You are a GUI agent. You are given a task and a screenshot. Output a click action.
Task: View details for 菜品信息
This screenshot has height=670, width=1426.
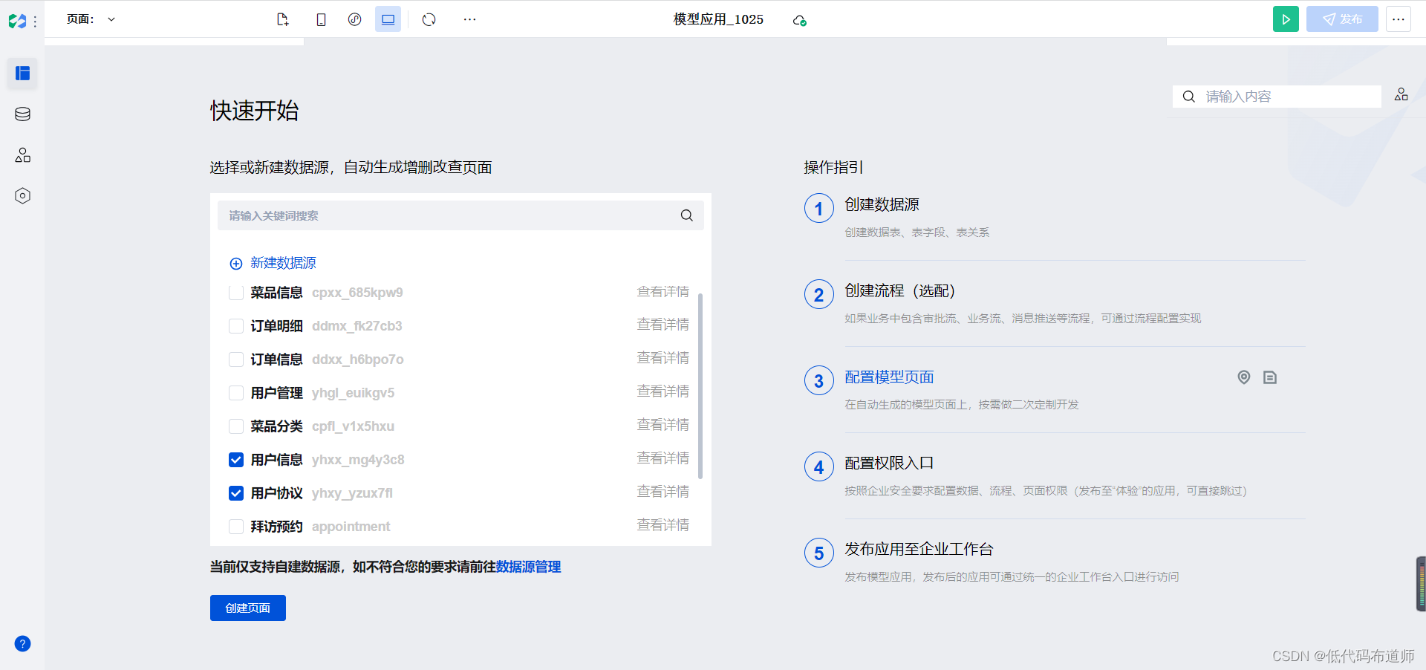662,292
